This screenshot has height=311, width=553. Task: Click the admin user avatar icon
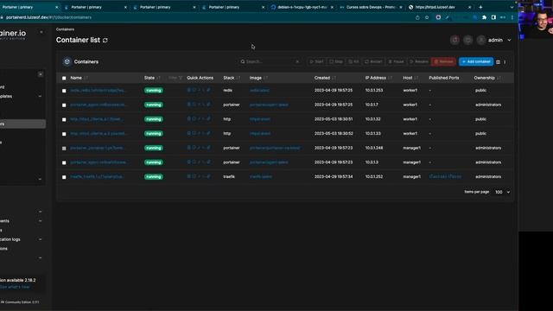(x=481, y=41)
